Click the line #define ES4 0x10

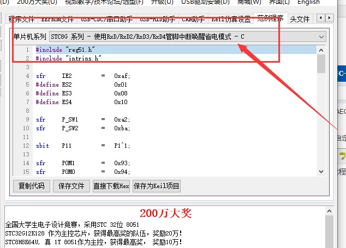click(x=82, y=102)
